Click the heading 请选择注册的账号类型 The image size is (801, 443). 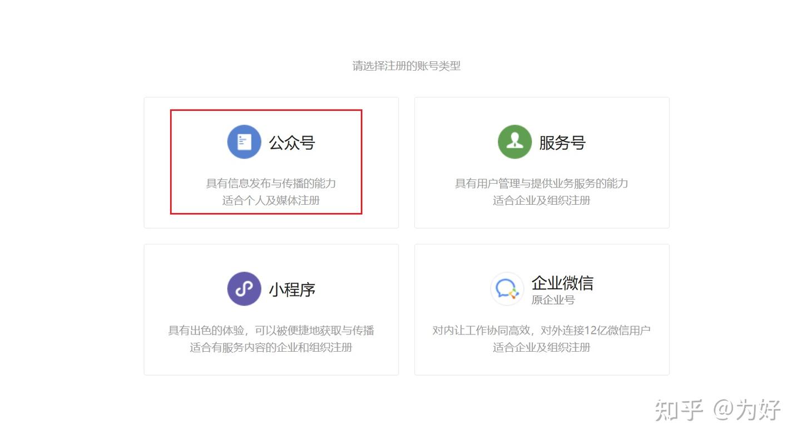click(x=406, y=66)
